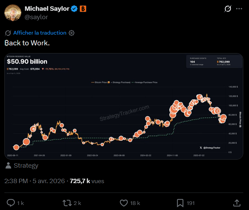Open translation settings gear icon

72,33
